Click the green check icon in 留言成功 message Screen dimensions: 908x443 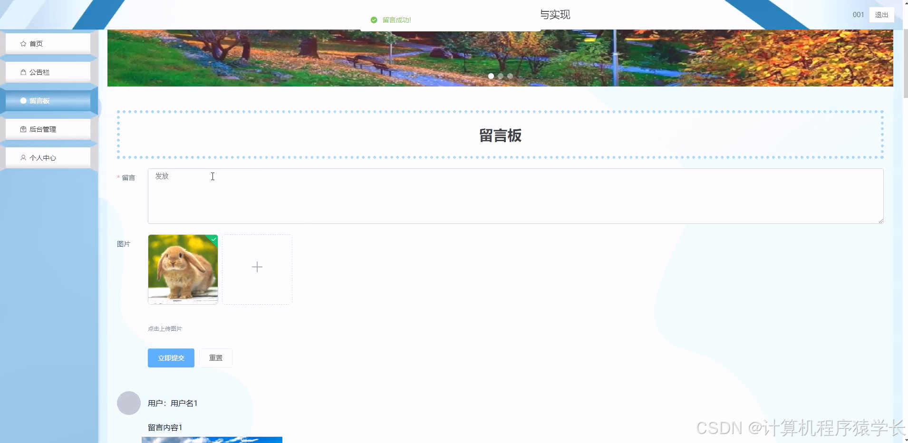pos(374,20)
